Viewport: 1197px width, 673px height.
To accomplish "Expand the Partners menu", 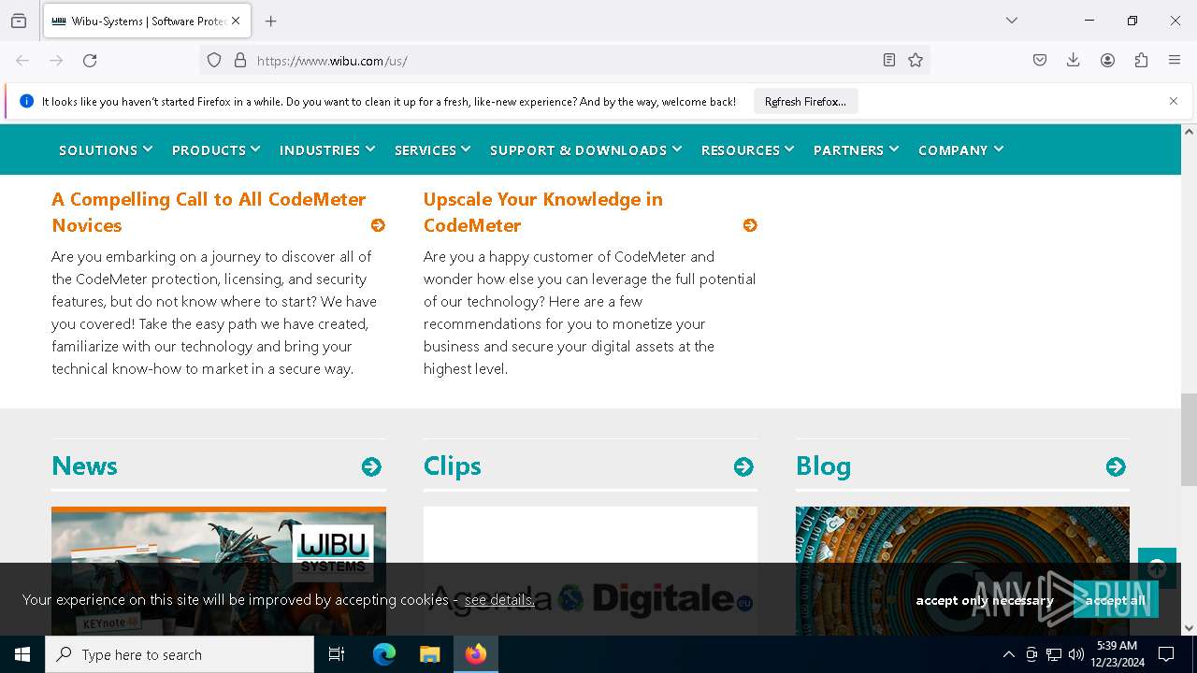I will coord(857,150).
